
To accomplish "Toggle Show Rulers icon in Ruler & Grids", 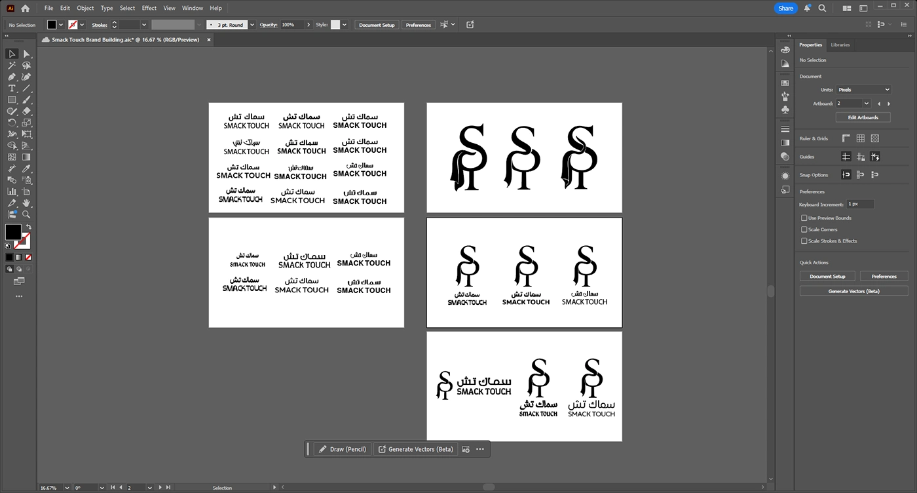I will [846, 138].
